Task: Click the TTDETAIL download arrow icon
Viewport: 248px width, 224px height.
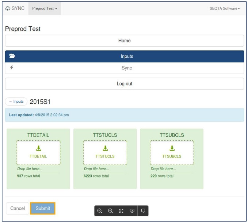Action: pos(39,148)
